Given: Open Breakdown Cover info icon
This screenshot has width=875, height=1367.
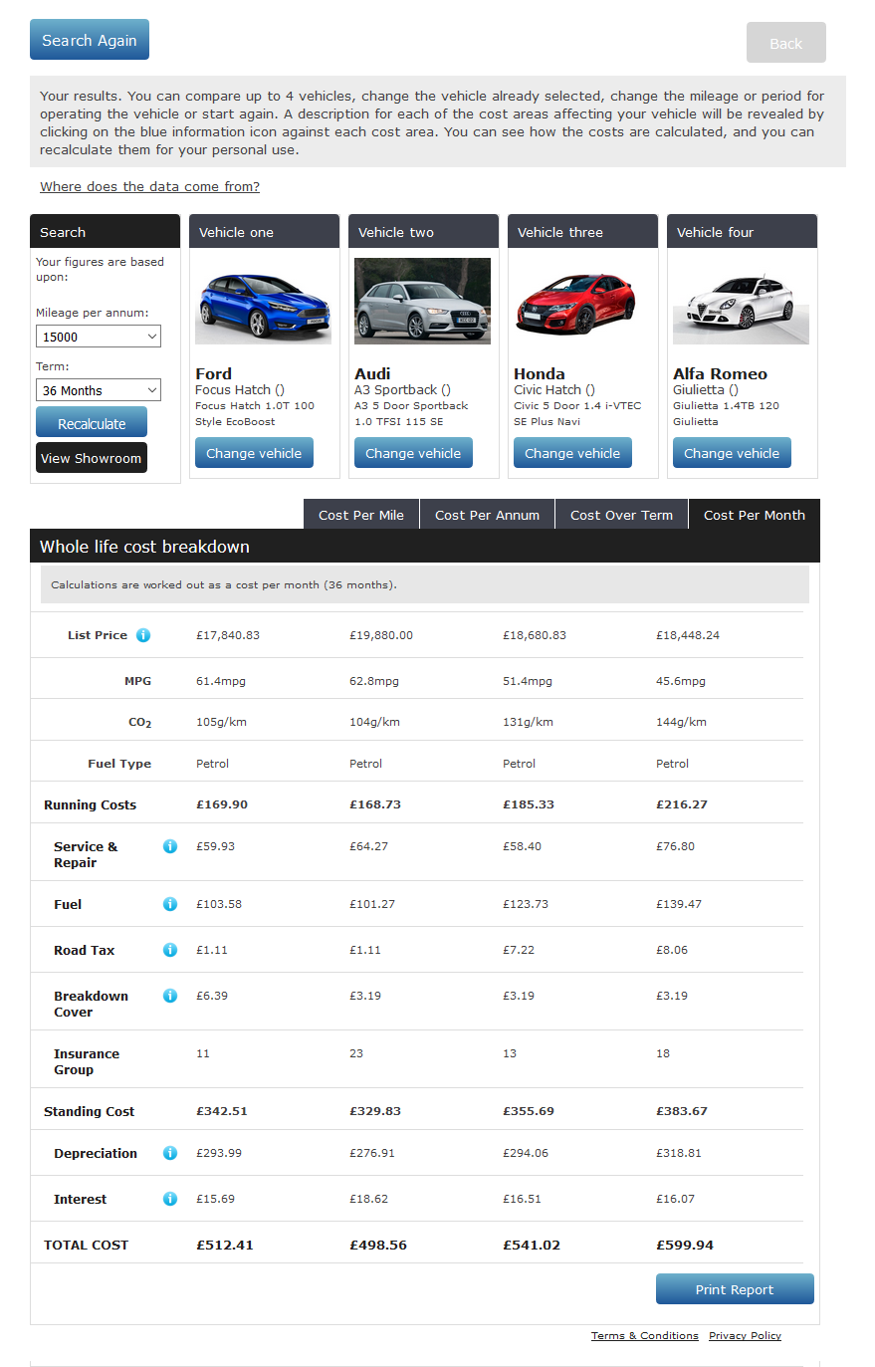Looking at the screenshot, I should coord(170,996).
